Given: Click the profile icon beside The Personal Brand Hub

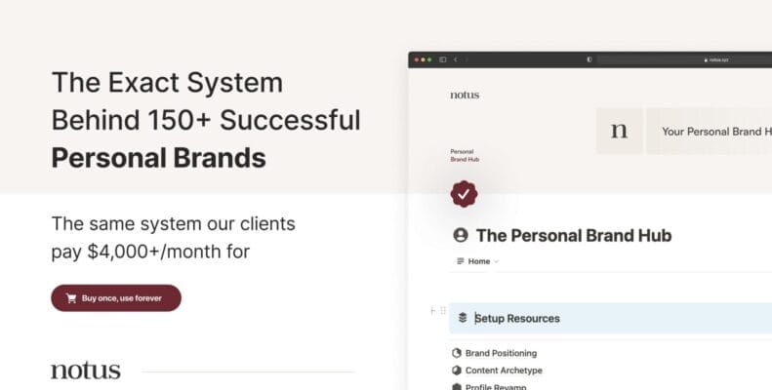Looking at the screenshot, I should tap(462, 235).
